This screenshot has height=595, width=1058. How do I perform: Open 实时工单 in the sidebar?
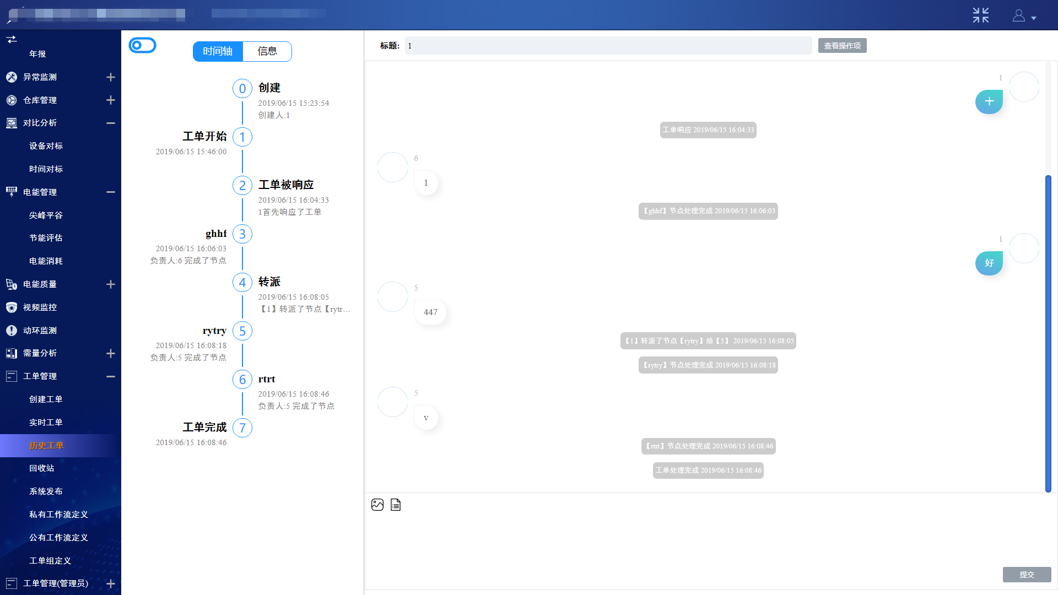pos(46,423)
